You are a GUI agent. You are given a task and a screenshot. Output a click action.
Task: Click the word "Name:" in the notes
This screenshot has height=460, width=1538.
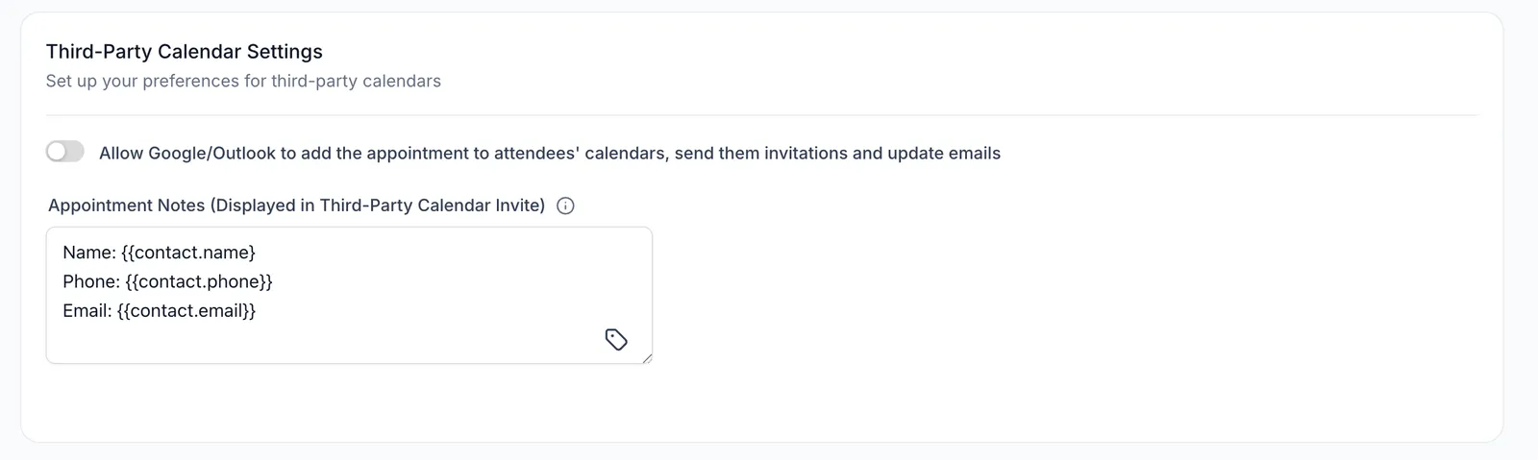tap(89, 253)
